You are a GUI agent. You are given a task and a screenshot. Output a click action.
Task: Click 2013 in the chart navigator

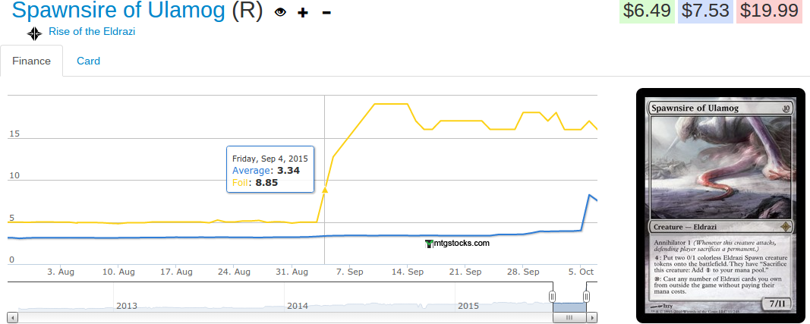(x=127, y=306)
